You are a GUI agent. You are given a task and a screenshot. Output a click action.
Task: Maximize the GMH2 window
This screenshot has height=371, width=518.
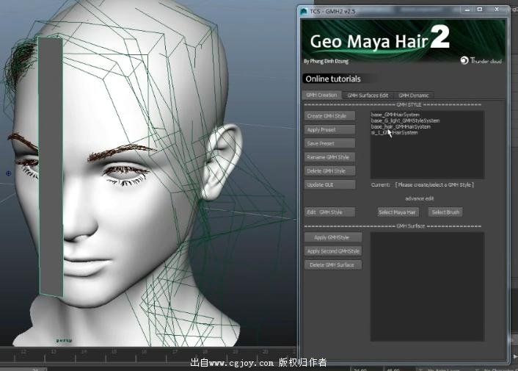480,9
